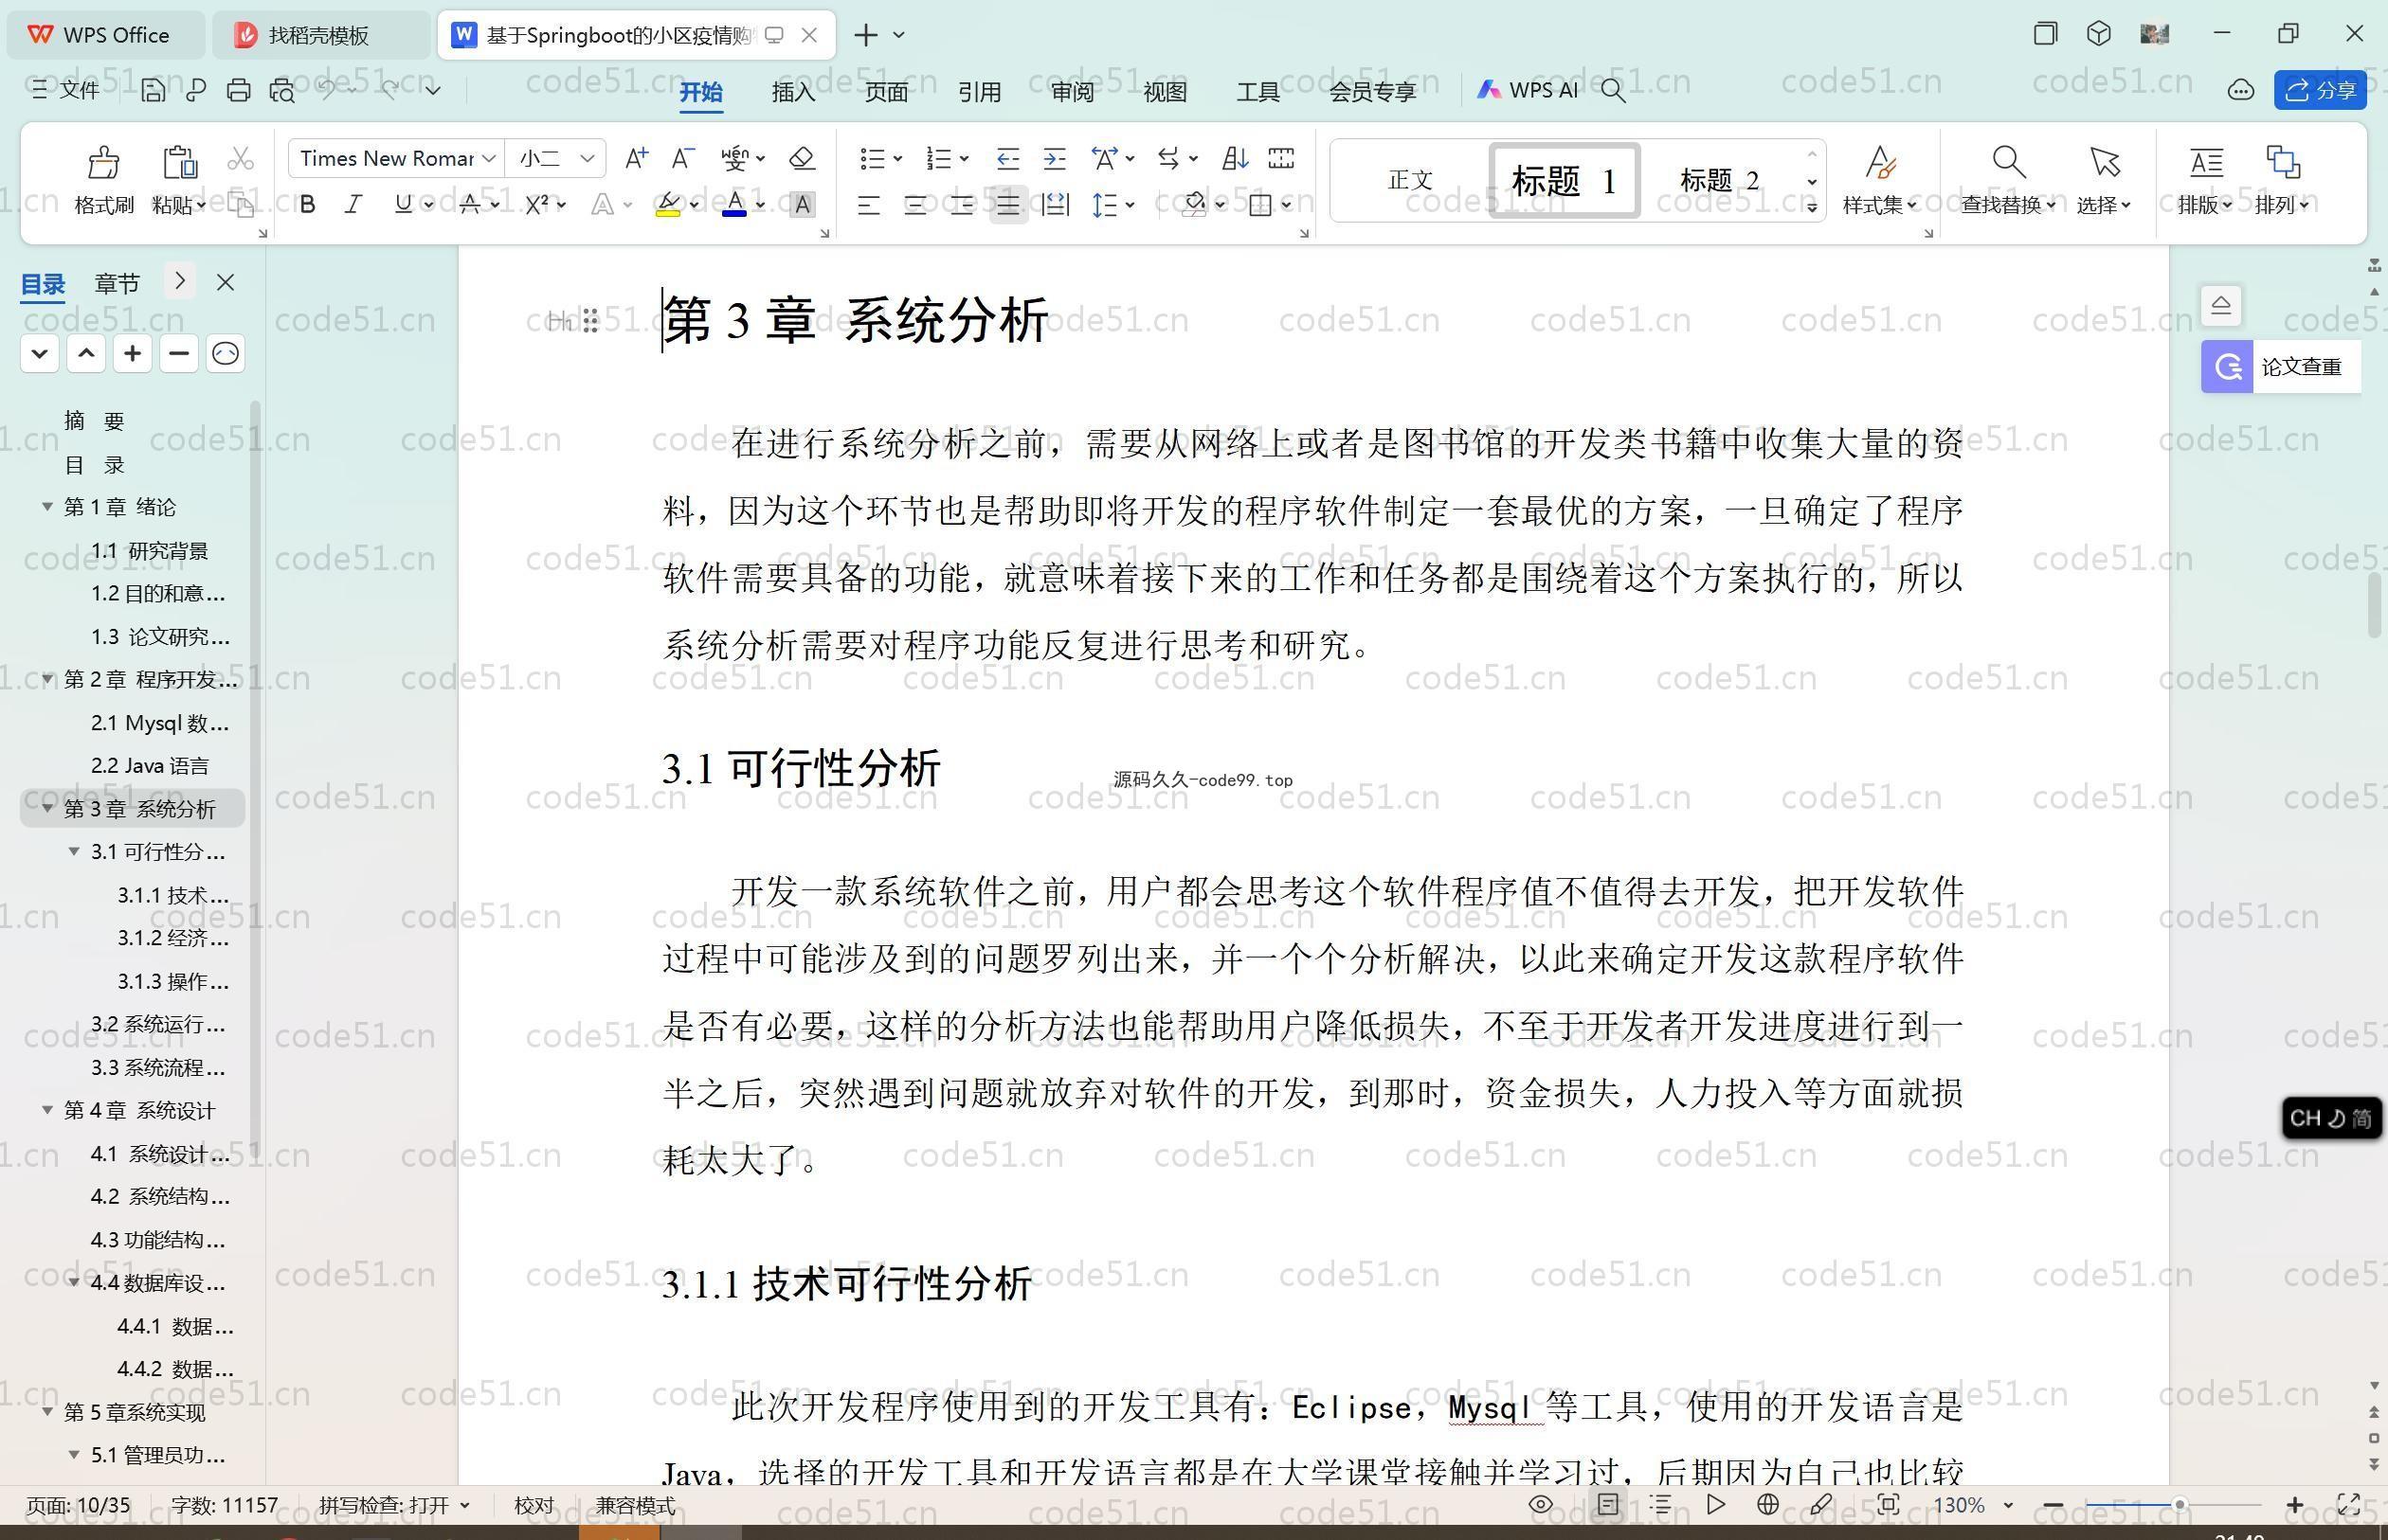Open the 插入 ribbon tab
Viewport: 2388px width, 1540px height.
tap(793, 92)
